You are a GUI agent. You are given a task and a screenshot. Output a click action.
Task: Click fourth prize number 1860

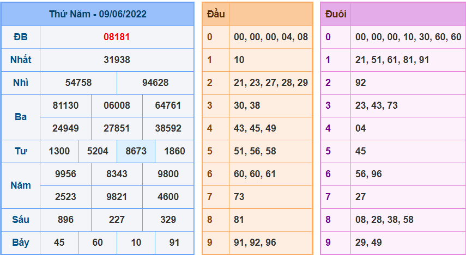(x=175, y=151)
